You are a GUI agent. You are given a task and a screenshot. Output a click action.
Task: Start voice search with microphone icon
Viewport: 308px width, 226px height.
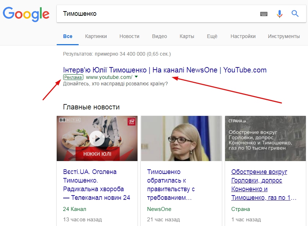(x=280, y=14)
